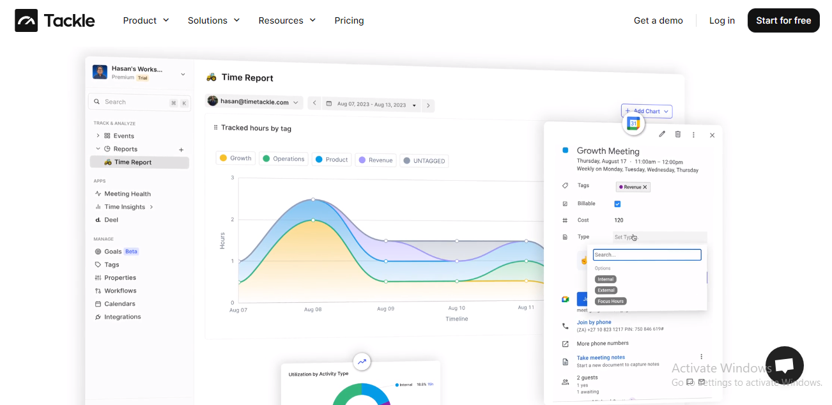Open the Tags label icon
The width and height of the screenshot is (832, 405).
point(98,264)
